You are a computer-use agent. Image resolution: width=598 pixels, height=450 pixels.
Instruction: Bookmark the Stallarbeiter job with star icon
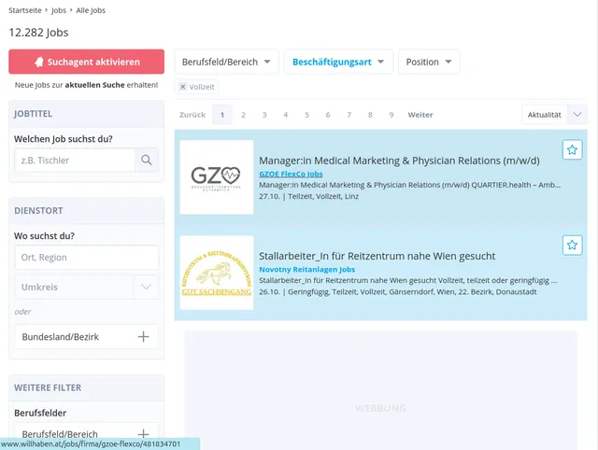(x=572, y=245)
